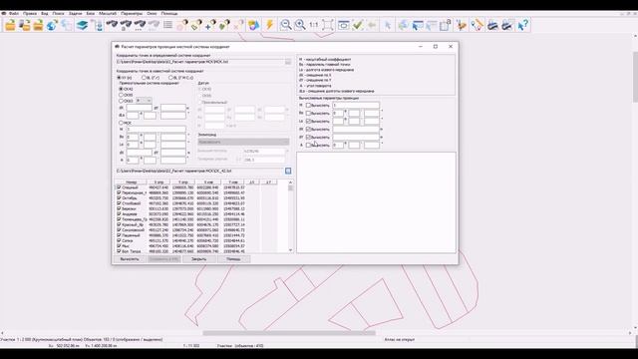Uncheck the Октябрь point row checkbox
638x359 pixels.
tap(119, 197)
